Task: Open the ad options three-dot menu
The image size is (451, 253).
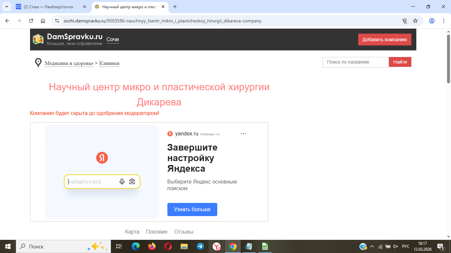Action: (243, 134)
